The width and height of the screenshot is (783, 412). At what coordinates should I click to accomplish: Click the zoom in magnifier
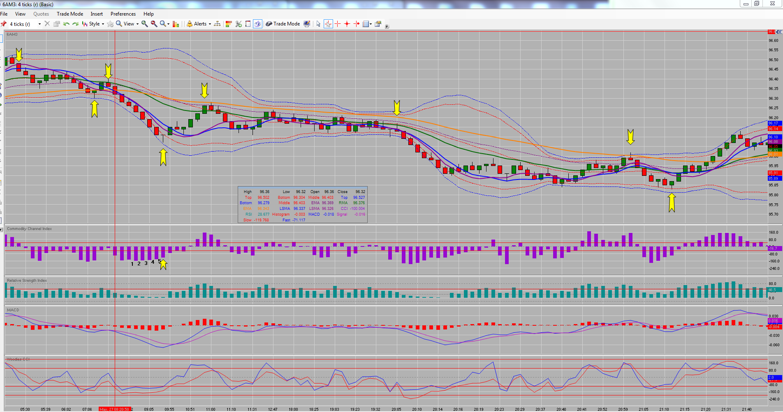click(x=145, y=24)
